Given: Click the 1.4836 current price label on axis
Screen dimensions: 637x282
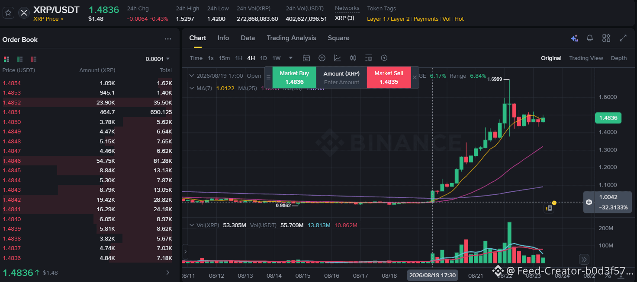Looking at the screenshot, I should click(x=608, y=117).
